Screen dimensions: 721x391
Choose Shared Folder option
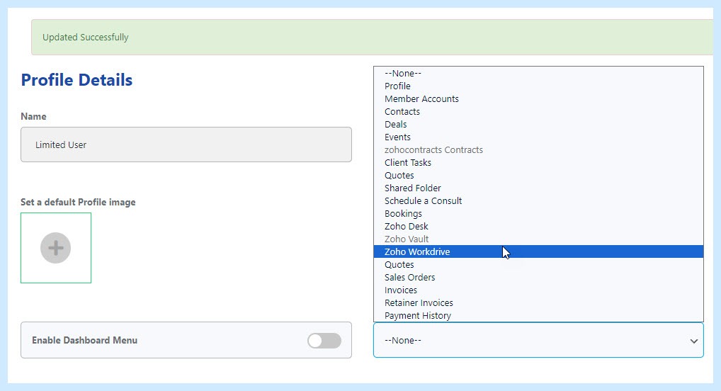click(x=538, y=188)
